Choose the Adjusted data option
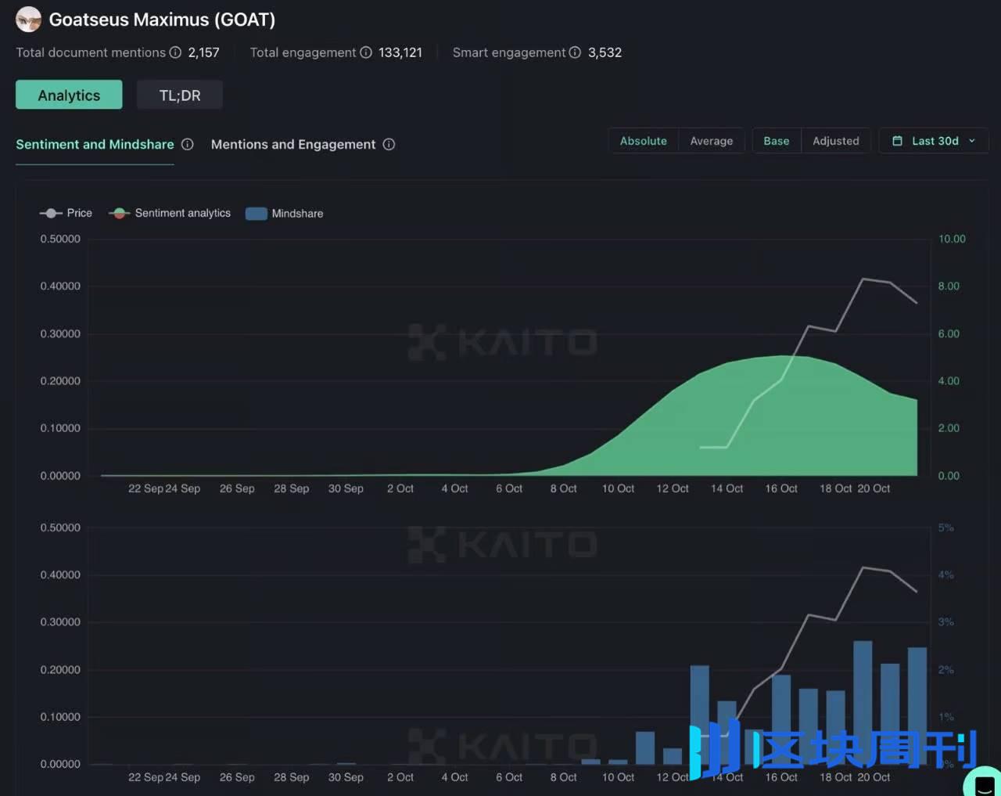The height and width of the screenshot is (796, 1001). click(836, 141)
